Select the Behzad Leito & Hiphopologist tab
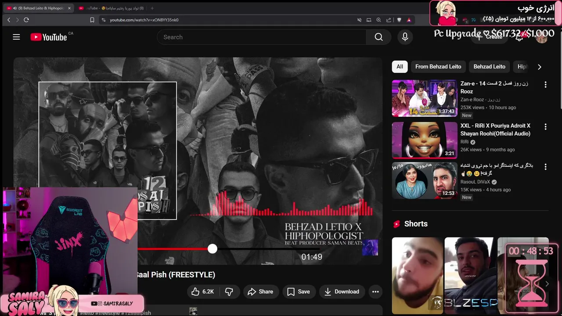Viewport: 562px width, 316px height. click(39, 8)
